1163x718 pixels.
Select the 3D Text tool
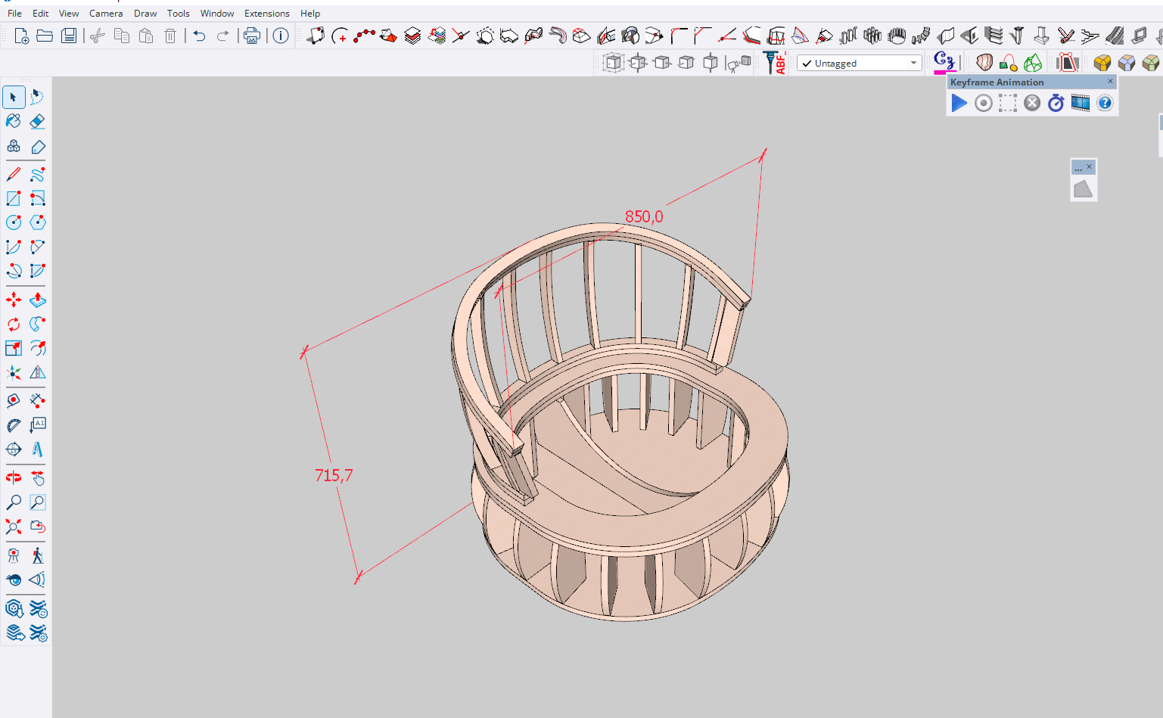point(37,449)
